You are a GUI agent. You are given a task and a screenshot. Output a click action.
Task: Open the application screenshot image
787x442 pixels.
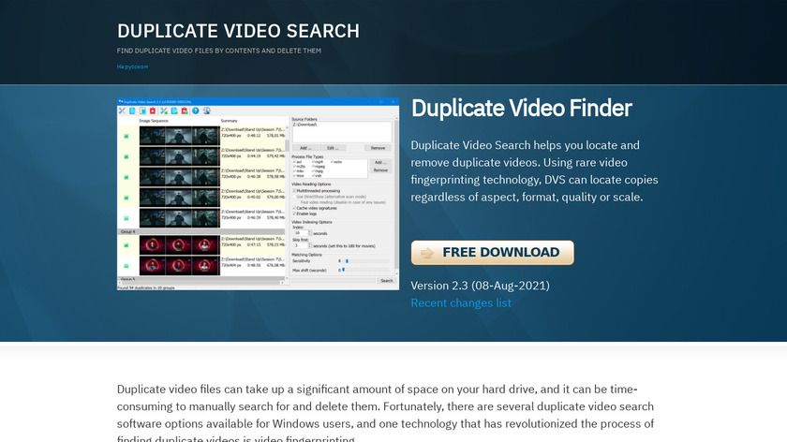(258, 194)
